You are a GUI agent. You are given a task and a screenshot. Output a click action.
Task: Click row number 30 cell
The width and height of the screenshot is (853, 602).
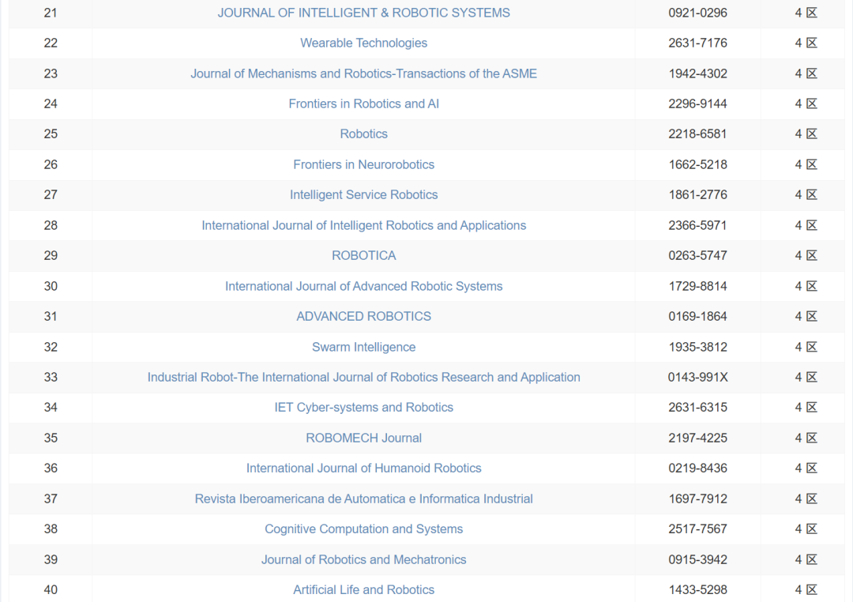51,286
